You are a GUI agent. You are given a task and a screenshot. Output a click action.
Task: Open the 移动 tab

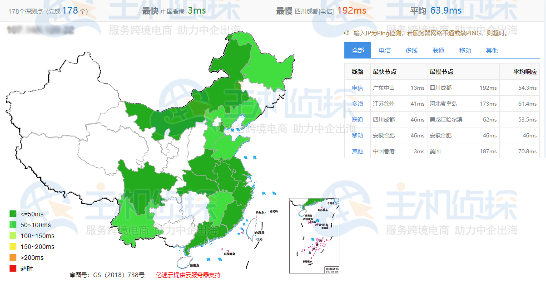pos(465,50)
